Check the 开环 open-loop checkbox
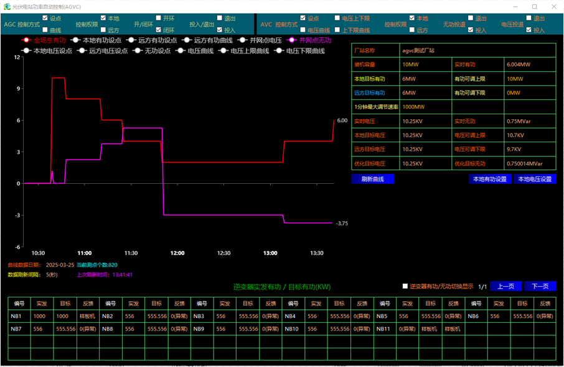Image resolution: width=564 pixels, height=367 pixels. pos(158,18)
